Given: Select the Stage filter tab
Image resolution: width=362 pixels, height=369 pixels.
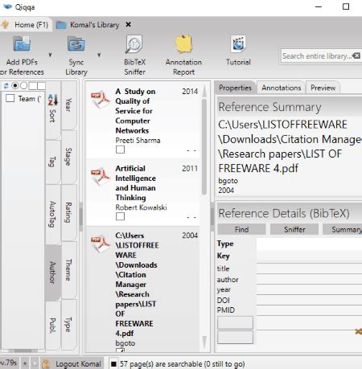Looking at the screenshot, I should click(69, 157).
